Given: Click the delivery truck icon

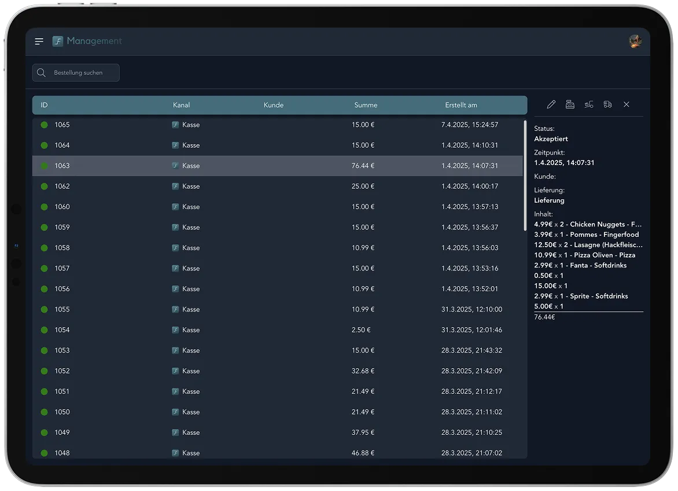Looking at the screenshot, I should point(607,104).
